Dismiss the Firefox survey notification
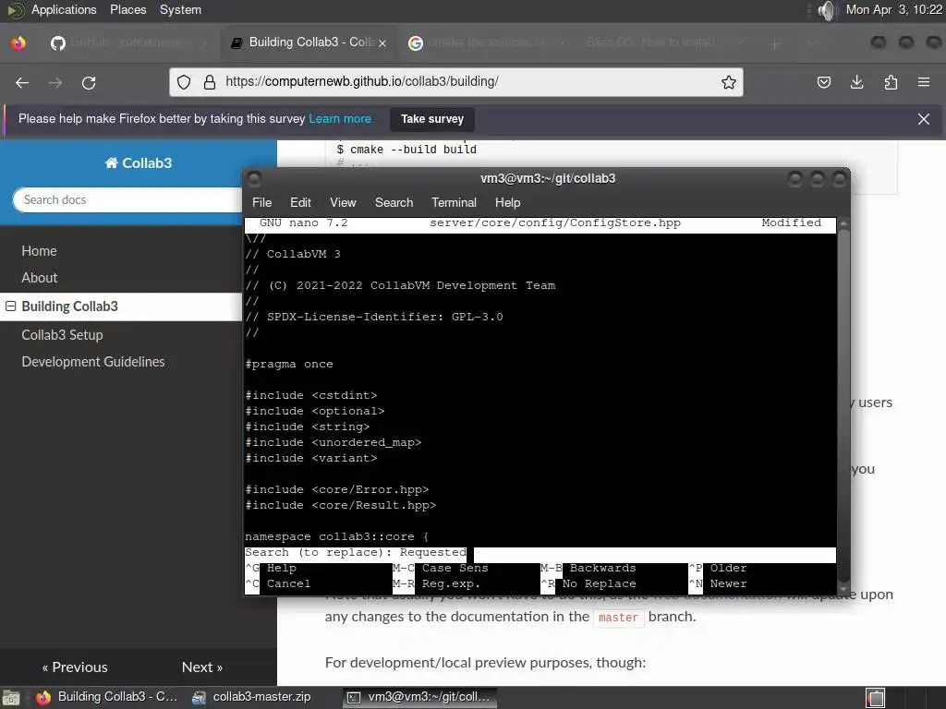946x709 pixels. click(x=923, y=119)
